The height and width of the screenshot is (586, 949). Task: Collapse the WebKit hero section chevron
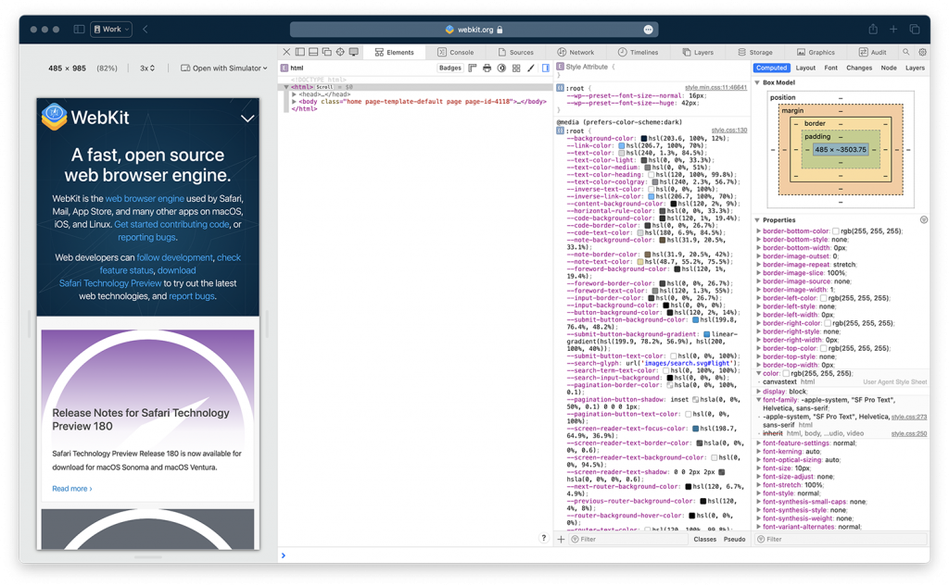click(248, 118)
